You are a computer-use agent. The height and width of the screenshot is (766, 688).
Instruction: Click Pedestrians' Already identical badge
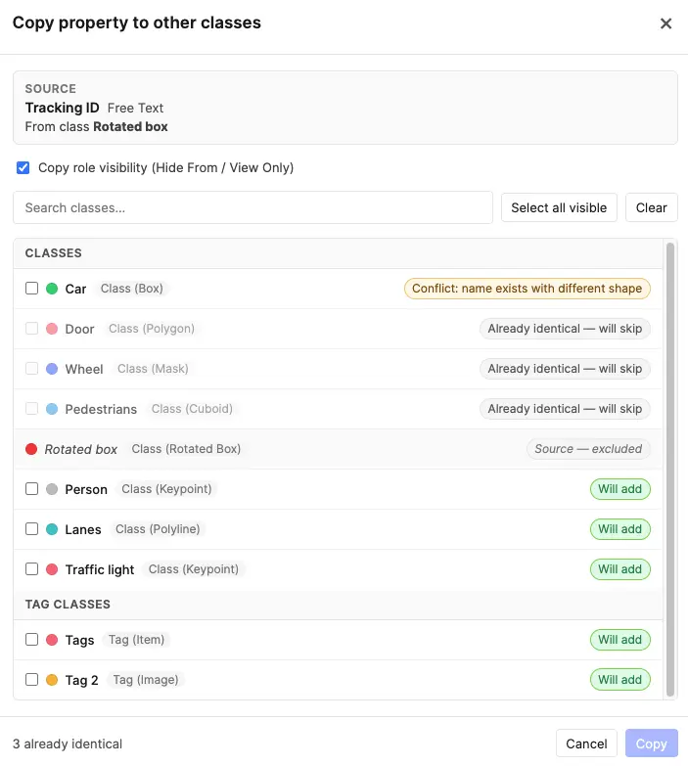(x=565, y=408)
